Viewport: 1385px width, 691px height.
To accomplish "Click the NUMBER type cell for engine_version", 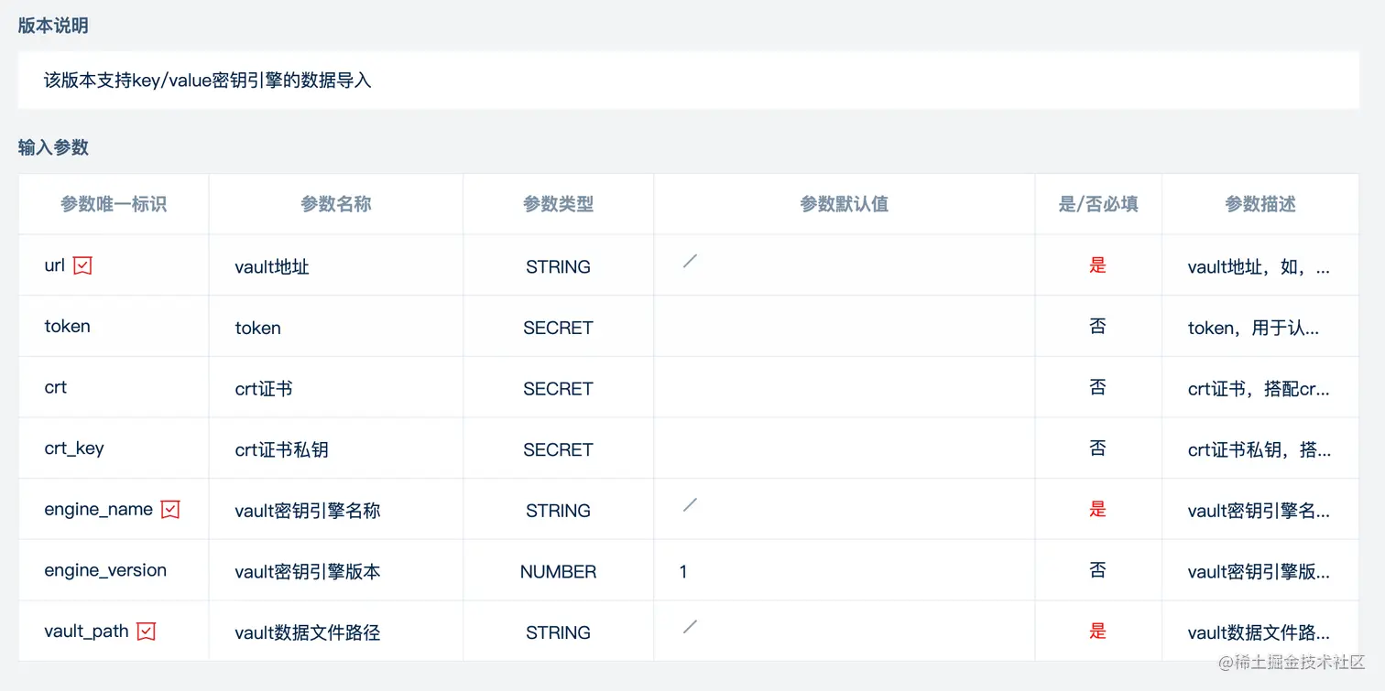I will click(558, 572).
